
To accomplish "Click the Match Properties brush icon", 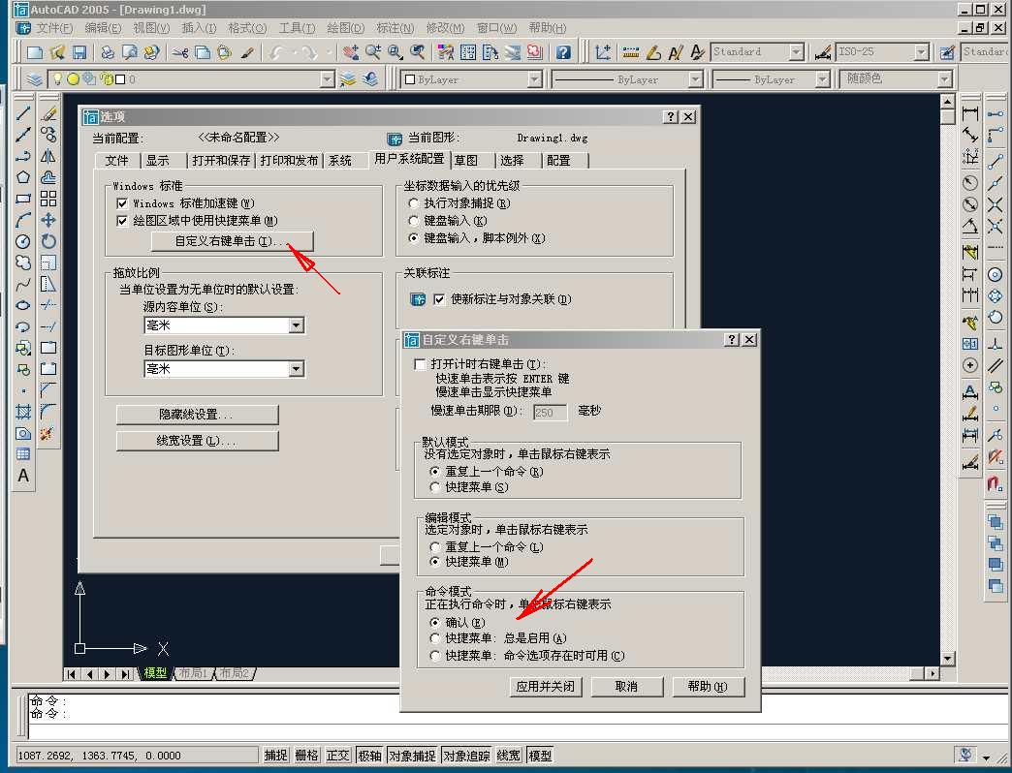I will pos(247,52).
